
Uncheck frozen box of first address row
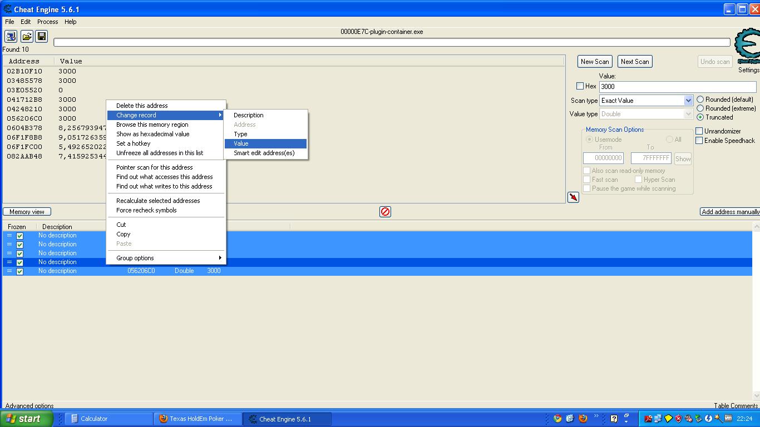pyautogui.click(x=19, y=236)
